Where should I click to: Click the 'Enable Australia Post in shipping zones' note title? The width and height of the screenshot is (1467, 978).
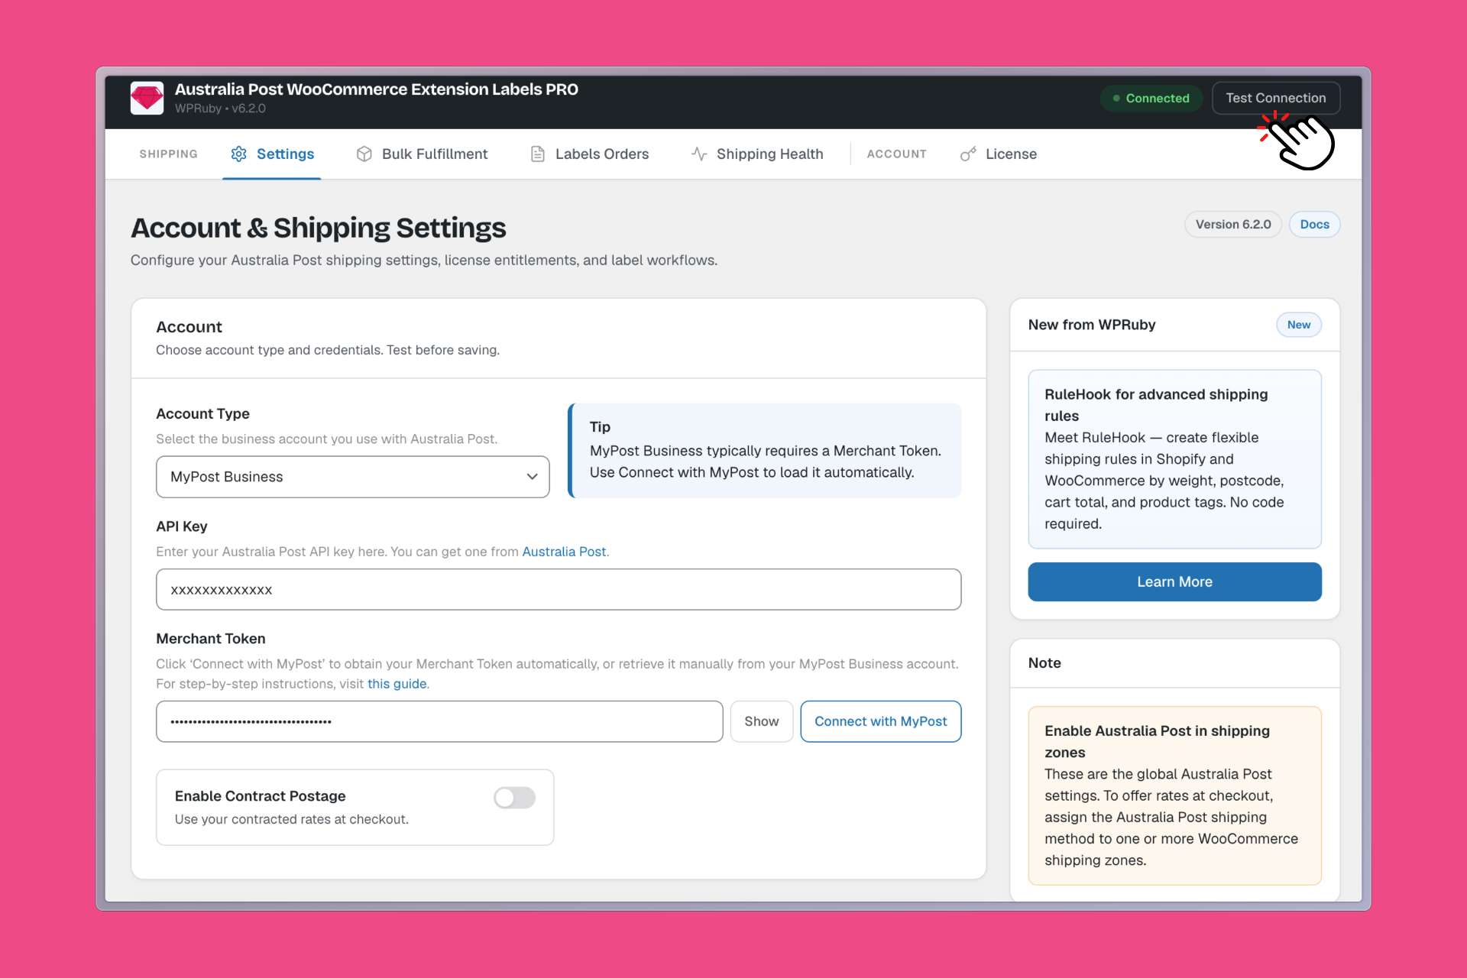(x=1157, y=741)
